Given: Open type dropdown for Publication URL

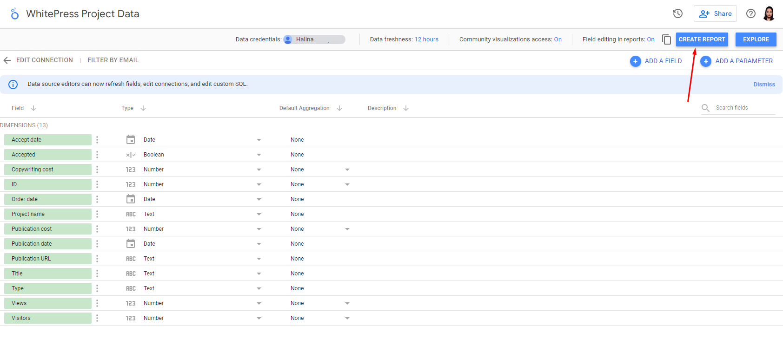Looking at the screenshot, I should (259, 259).
